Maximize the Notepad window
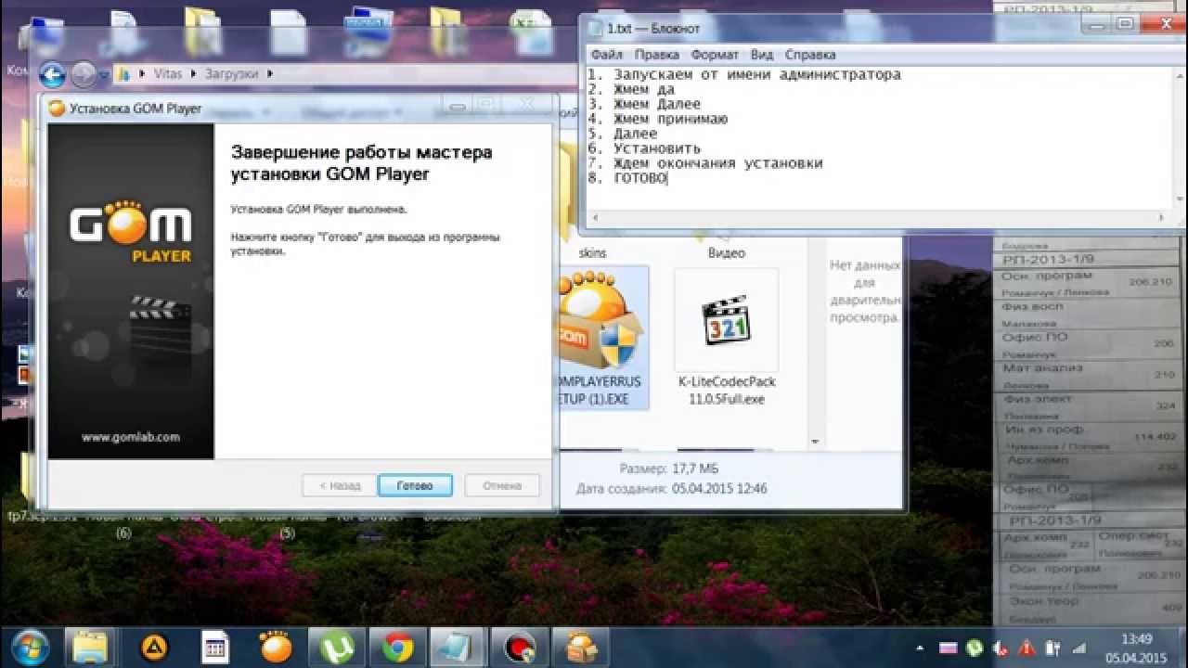This screenshot has height=668, width=1188. (x=1124, y=24)
